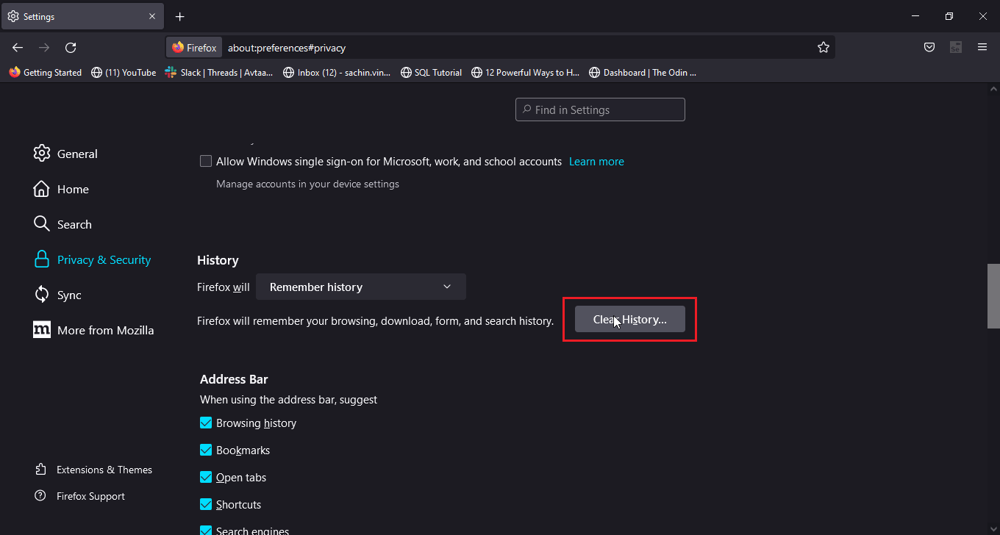
Task: Open Getting Started bookmark
Action: (x=46, y=73)
